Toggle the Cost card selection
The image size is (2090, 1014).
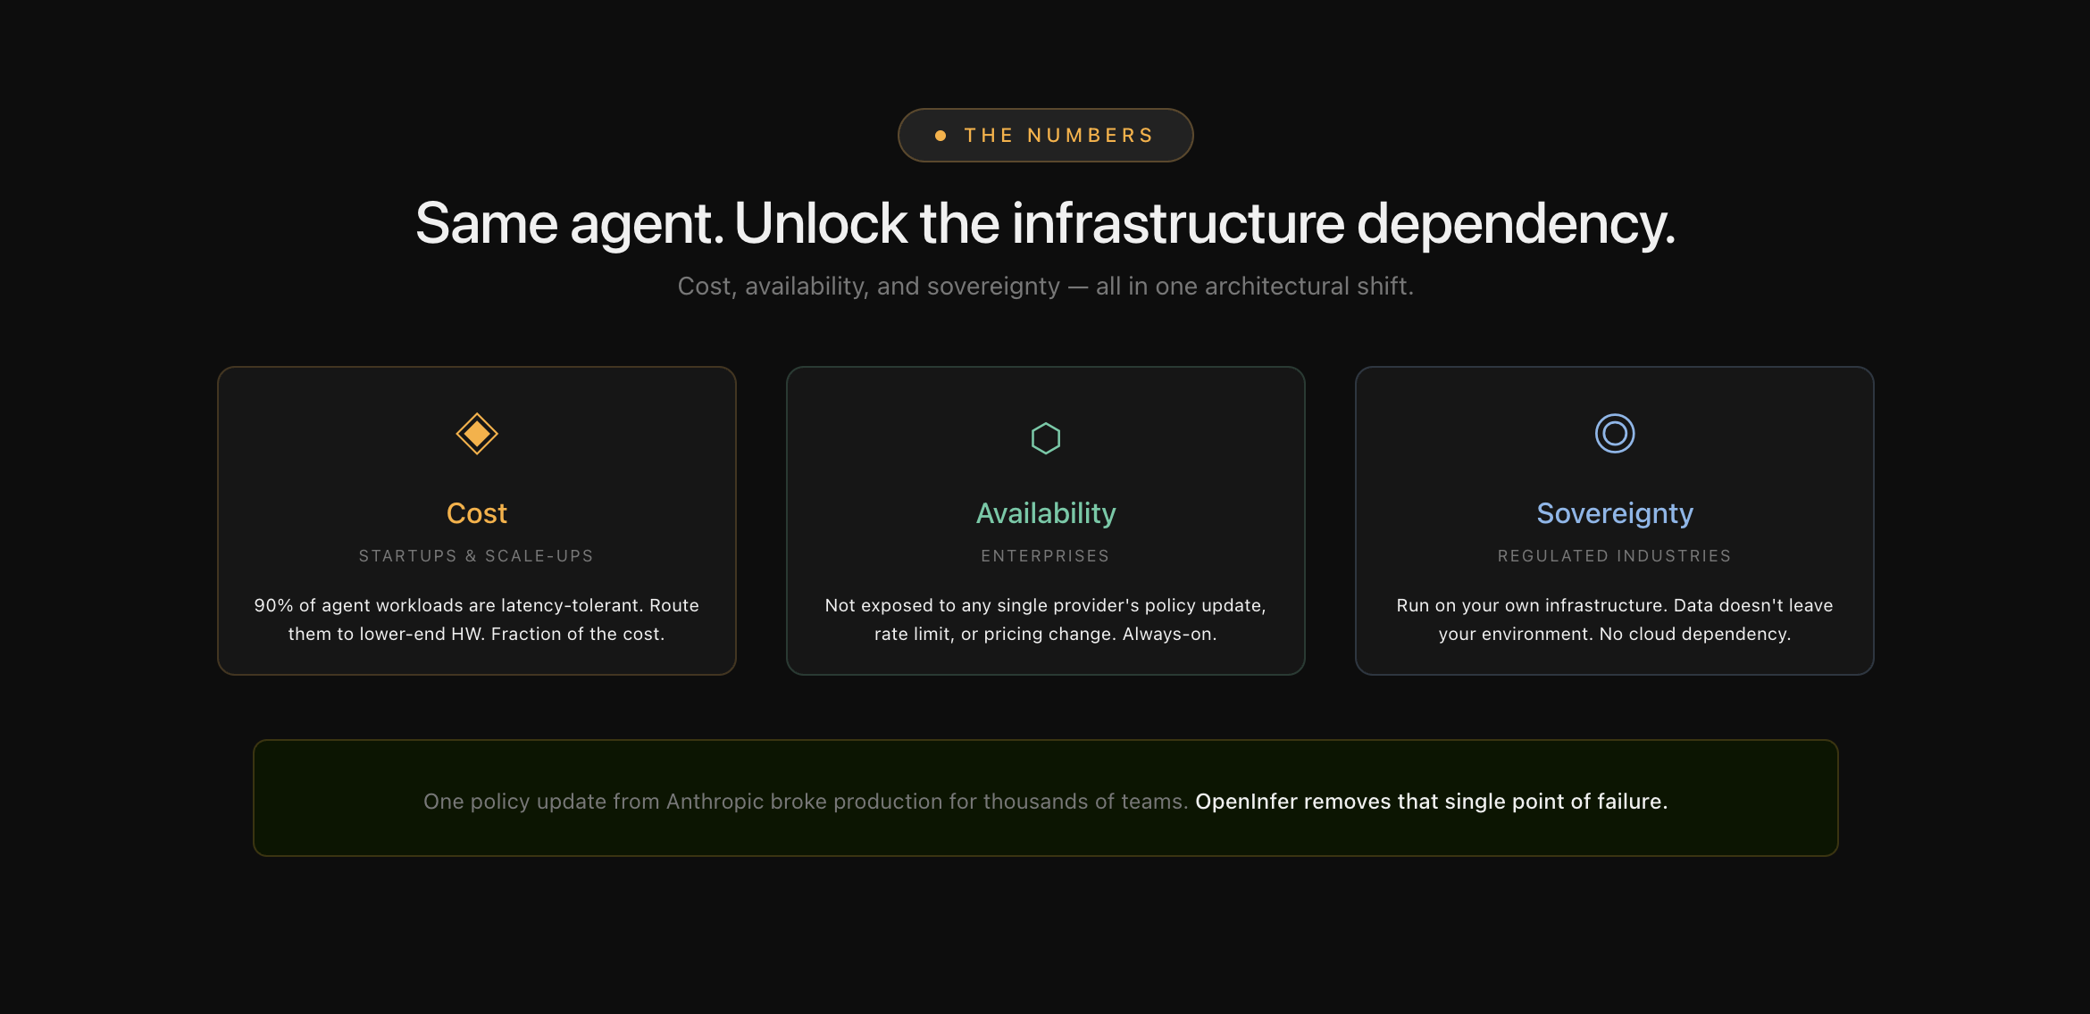[x=476, y=519]
